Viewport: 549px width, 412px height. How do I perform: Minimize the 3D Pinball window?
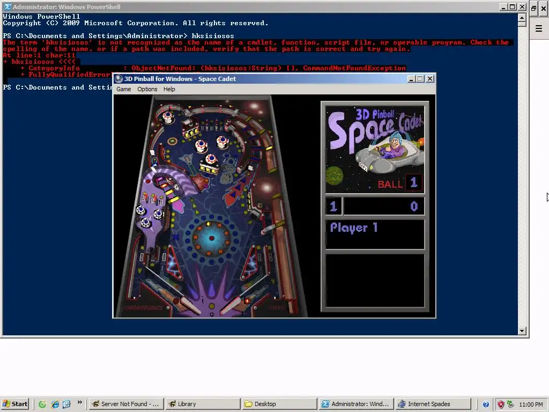tap(411, 79)
